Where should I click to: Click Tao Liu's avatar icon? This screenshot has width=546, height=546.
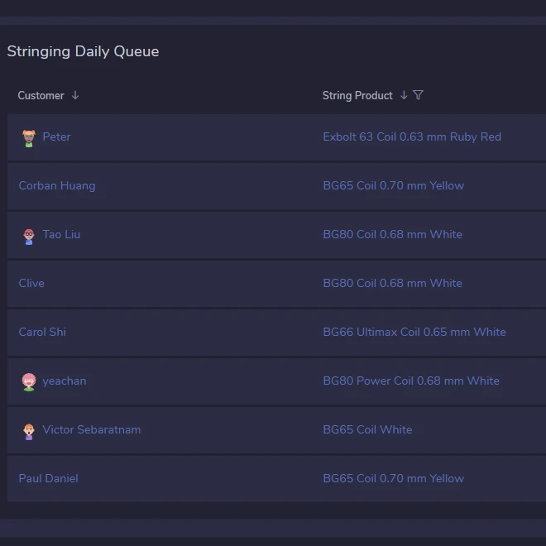(29, 236)
